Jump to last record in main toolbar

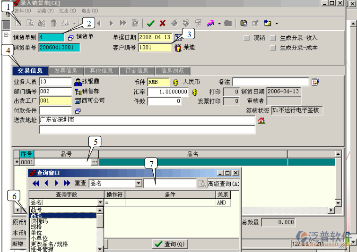[123, 23]
